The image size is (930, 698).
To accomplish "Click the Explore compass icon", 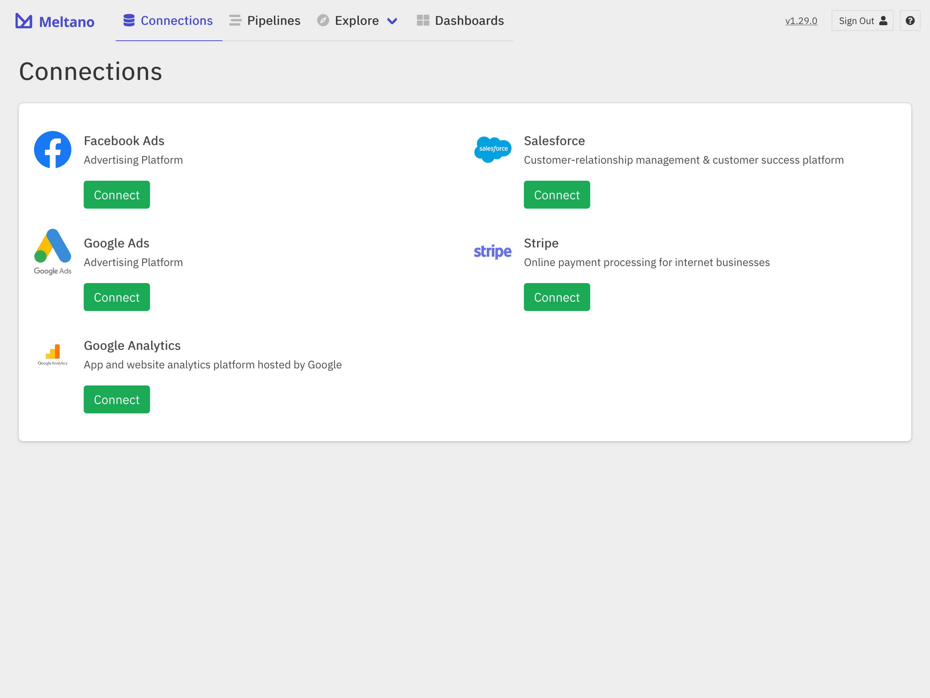I will pyautogui.click(x=323, y=20).
